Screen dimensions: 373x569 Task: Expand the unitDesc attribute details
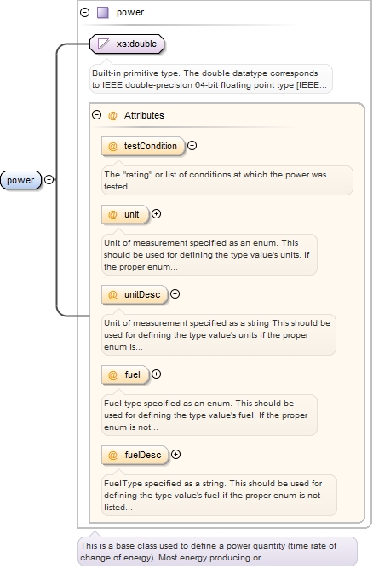tap(175, 294)
